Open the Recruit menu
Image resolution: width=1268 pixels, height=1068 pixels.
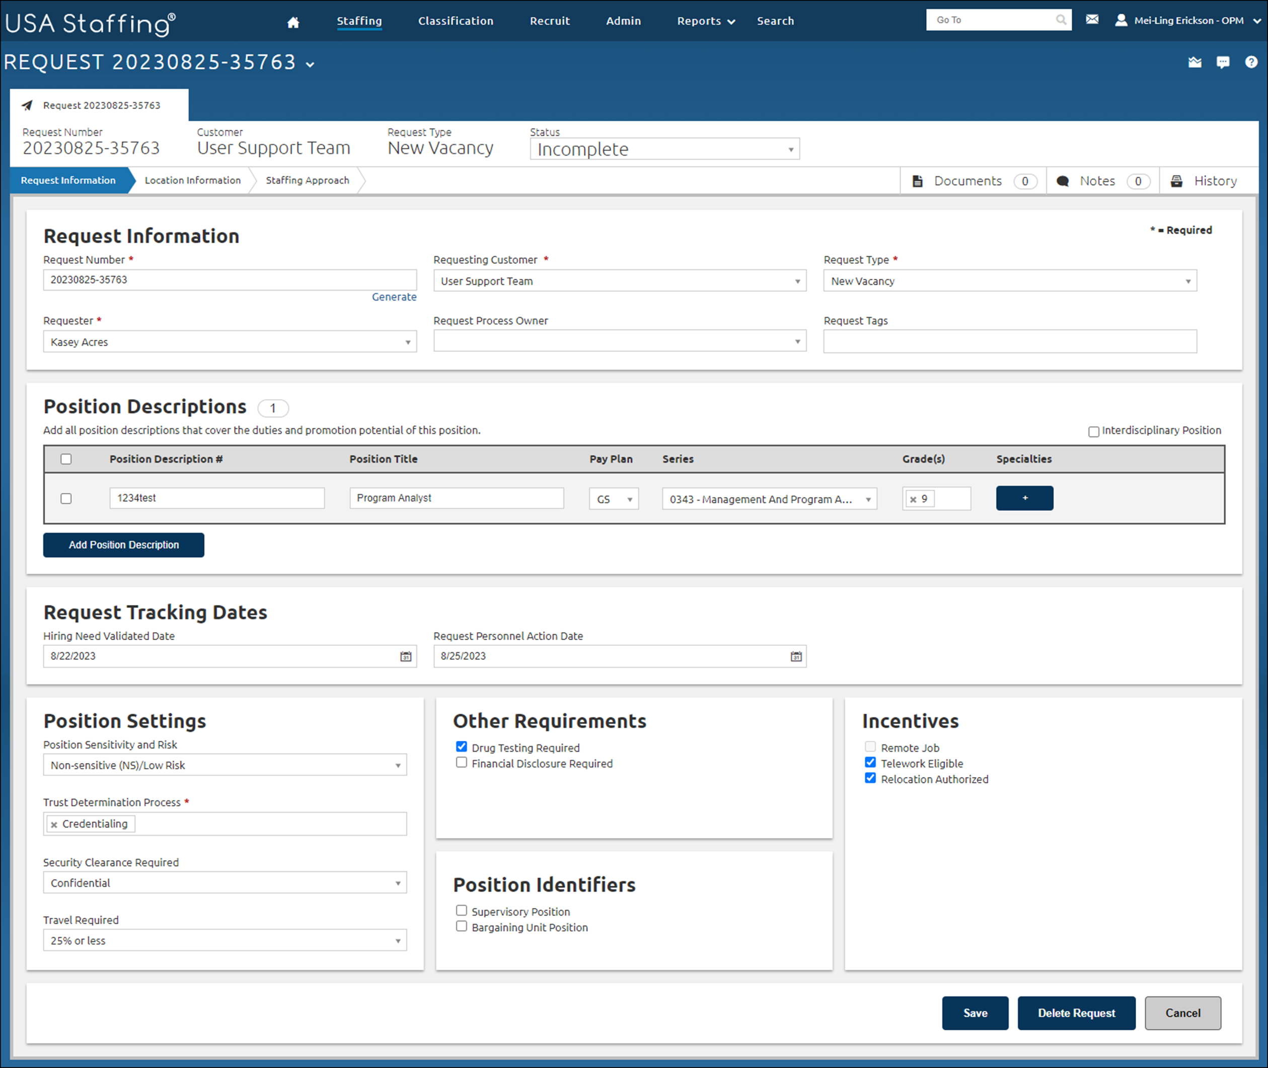[550, 21]
